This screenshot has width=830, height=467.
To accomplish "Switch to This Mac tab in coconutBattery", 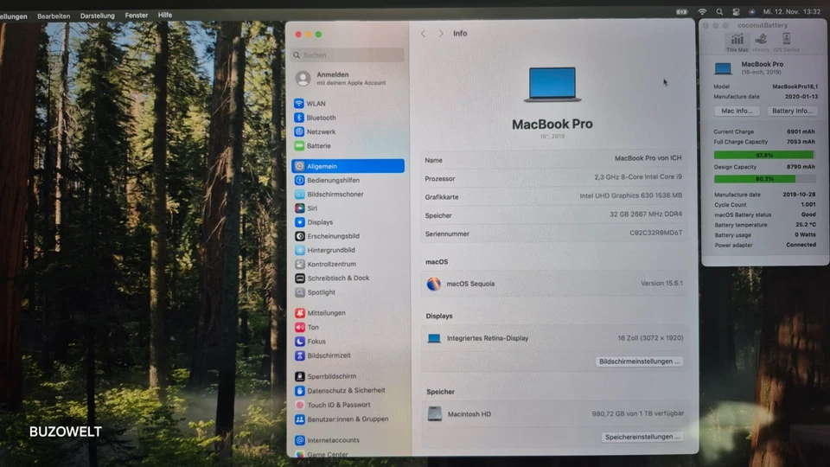I will pos(737,42).
